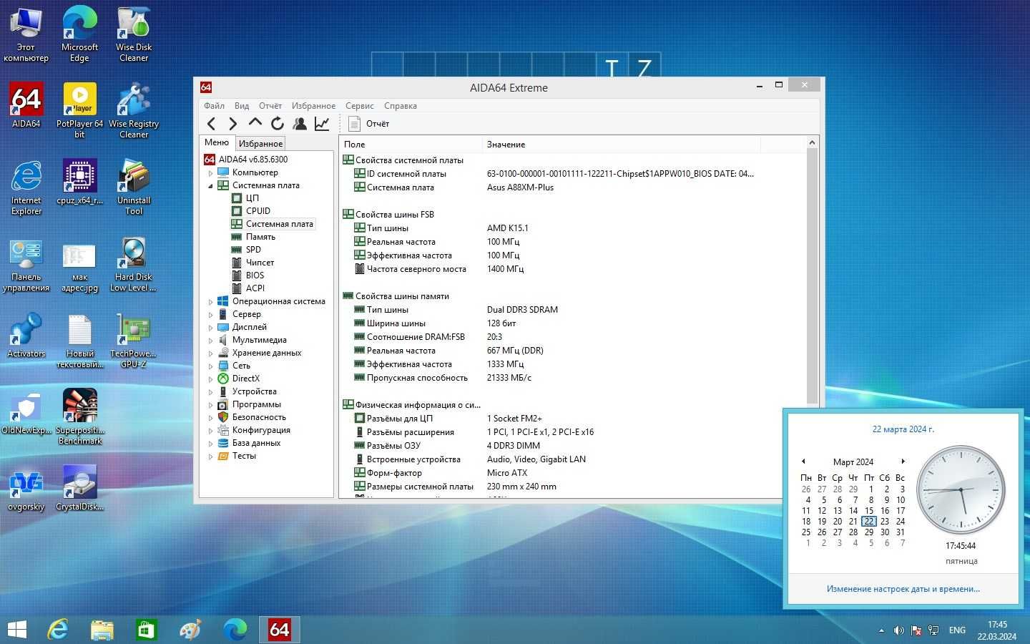The height and width of the screenshot is (644, 1030).
Task: Click the Отчёт report toolbar button
Action: [369, 124]
